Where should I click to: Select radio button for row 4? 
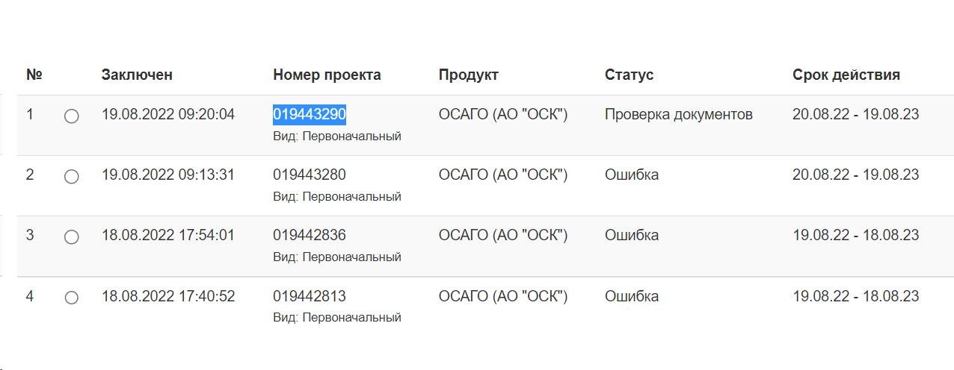[x=72, y=298]
